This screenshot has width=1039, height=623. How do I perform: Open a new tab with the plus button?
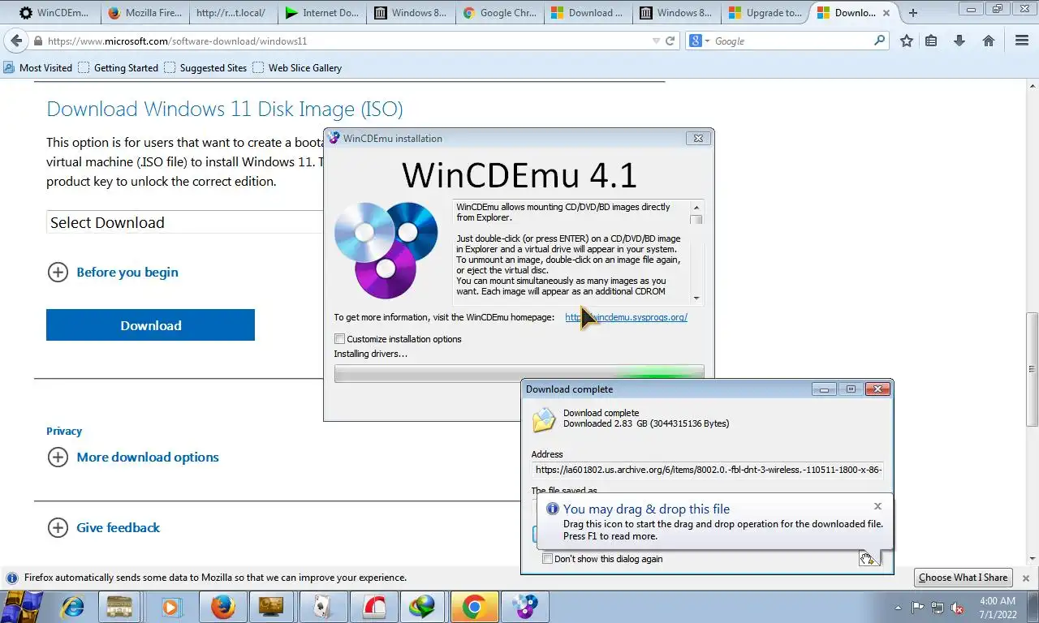913,12
